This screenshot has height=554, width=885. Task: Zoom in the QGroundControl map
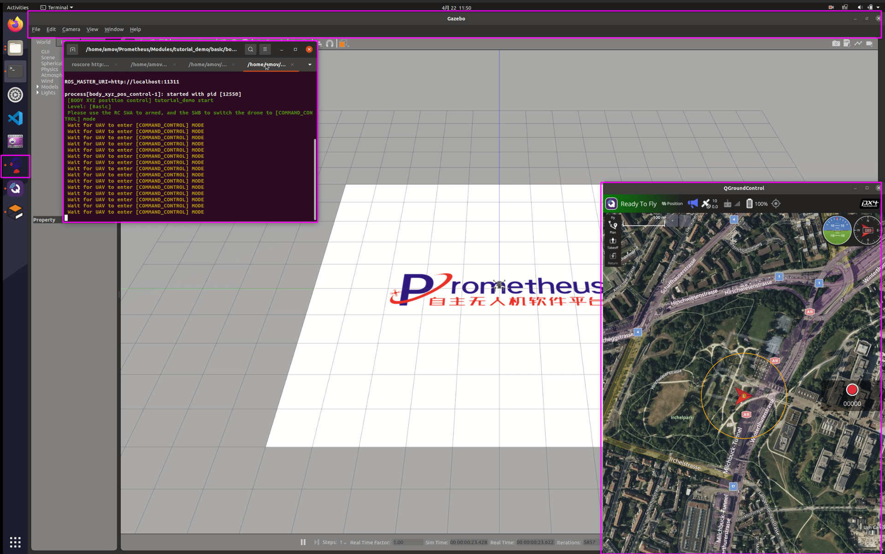(x=673, y=221)
